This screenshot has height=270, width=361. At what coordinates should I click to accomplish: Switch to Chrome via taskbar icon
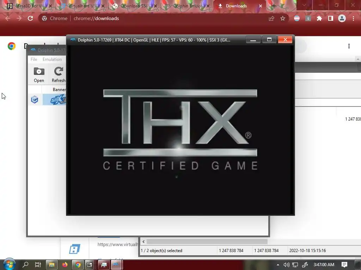(x=78, y=265)
